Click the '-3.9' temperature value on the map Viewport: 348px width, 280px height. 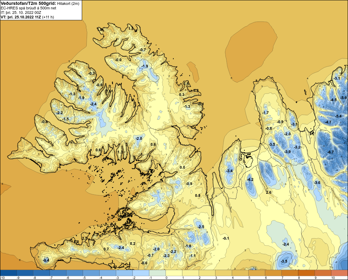287,152
